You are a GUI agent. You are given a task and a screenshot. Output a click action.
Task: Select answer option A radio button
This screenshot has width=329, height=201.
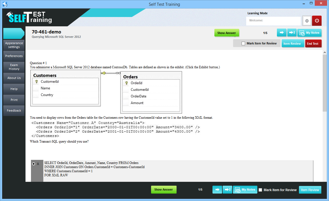point(34,164)
